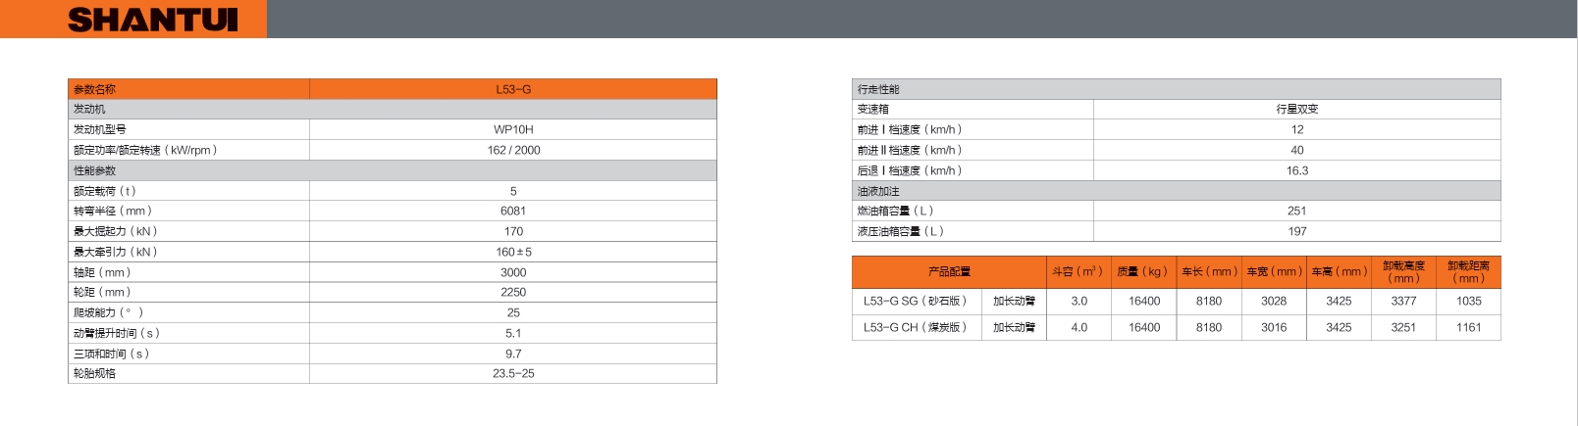Click the '油液加注' section heading
The image size is (1578, 426).
pos(1177,191)
